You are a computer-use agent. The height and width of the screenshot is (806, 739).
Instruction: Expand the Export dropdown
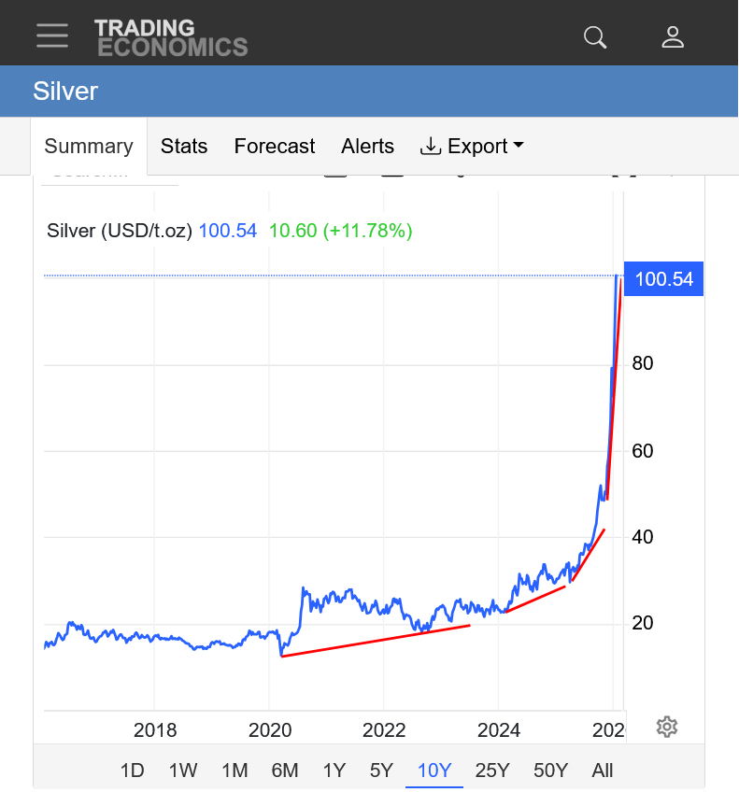[472, 147]
